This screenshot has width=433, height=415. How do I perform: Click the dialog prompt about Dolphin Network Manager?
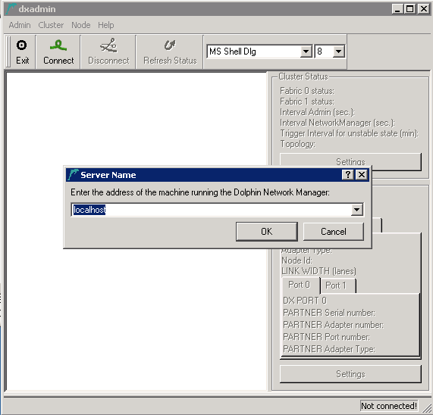click(200, 192)
